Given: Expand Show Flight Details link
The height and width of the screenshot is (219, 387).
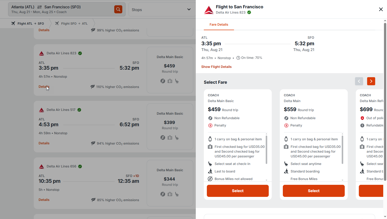Looking at the screenshot, I should pyautogui.click(x=216, y=67).
